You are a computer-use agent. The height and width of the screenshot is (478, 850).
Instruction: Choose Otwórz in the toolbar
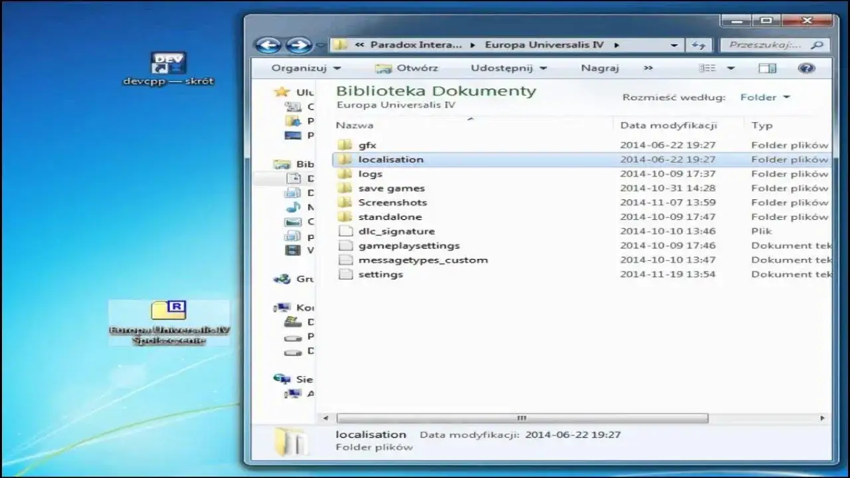(x=406, y=68)
